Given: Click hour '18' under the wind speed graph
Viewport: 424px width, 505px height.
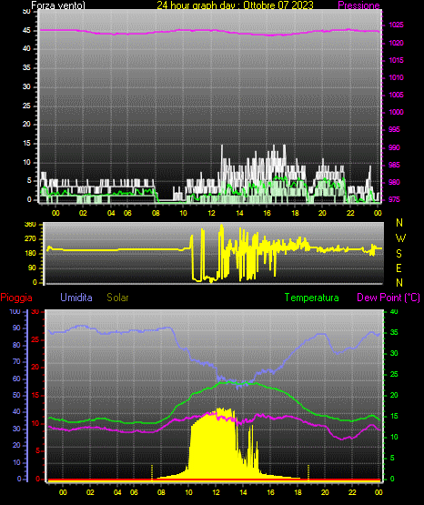Looking at the screenshot, I should click(295, 213).
